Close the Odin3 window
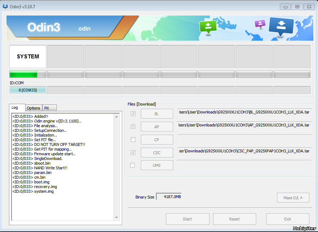 point(309,7)
